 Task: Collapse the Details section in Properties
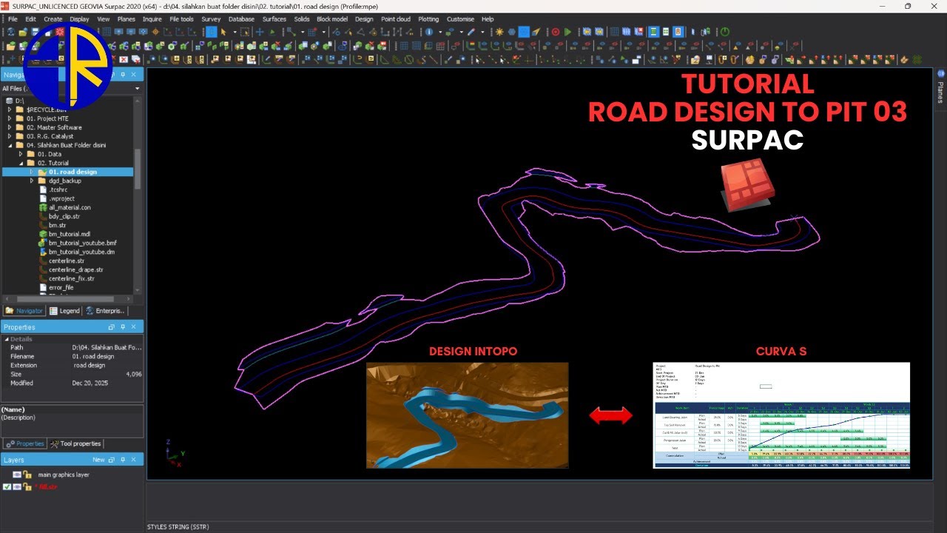[x=6, y=339]
